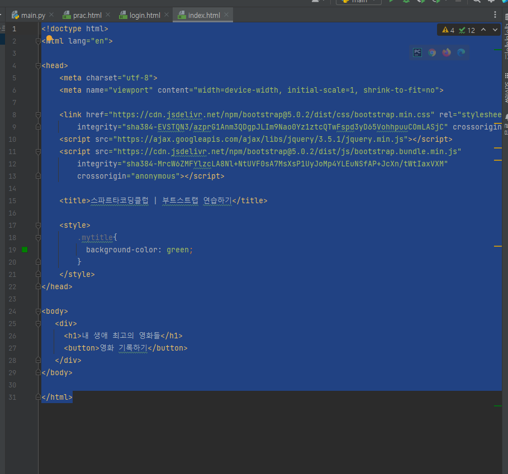Screen dimensions: 508x474
Task: Collapse the script tag fold on line 11
Action: point(38,152)
